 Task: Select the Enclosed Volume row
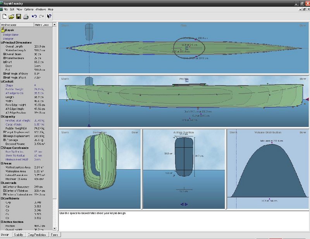26,144
